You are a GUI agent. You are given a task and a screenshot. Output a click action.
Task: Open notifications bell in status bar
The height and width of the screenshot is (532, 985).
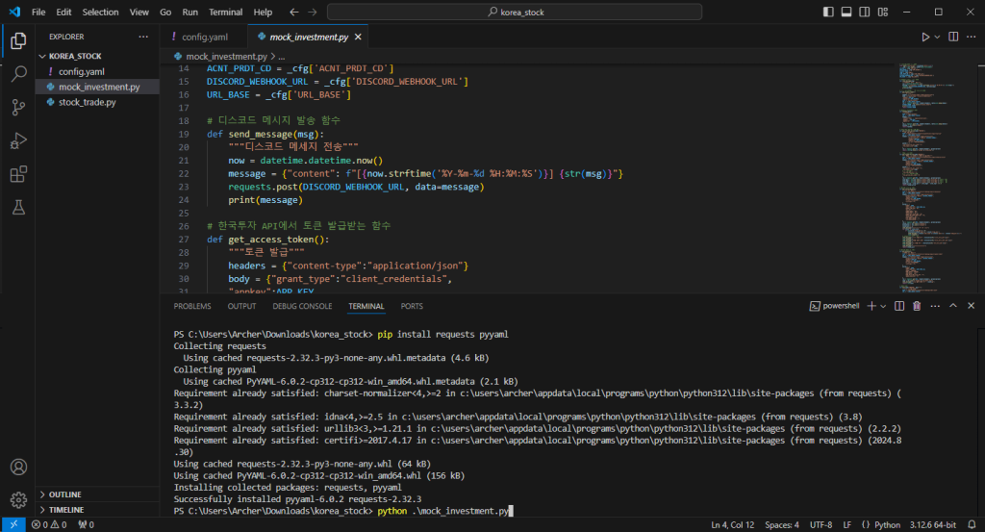(972, 524)
